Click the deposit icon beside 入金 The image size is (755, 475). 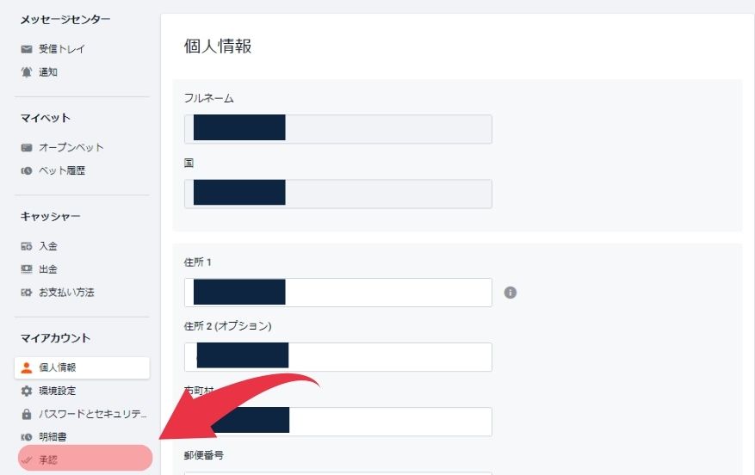point(27,246)
